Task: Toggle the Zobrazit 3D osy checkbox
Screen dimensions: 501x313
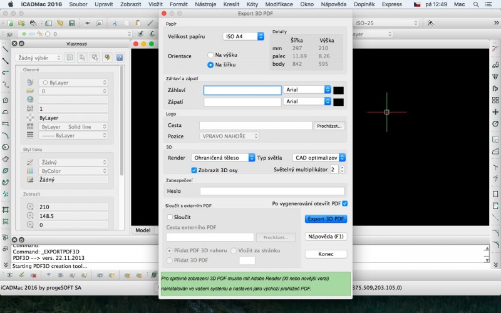Action: 194,170
